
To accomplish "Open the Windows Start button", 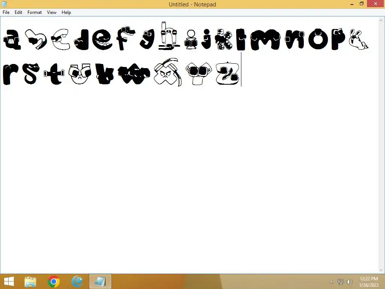I will pyautogui.click(x=9, y=281).
